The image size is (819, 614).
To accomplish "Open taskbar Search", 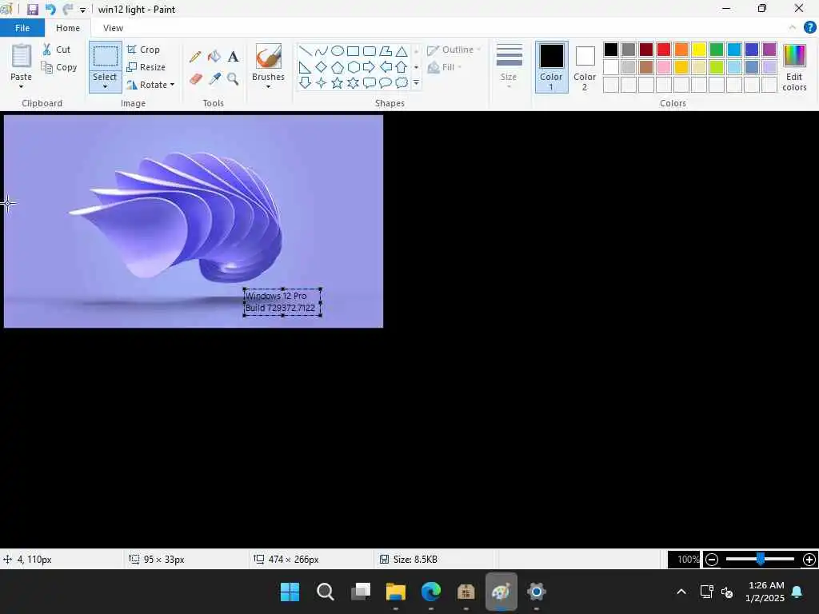I will pos(325,592).
